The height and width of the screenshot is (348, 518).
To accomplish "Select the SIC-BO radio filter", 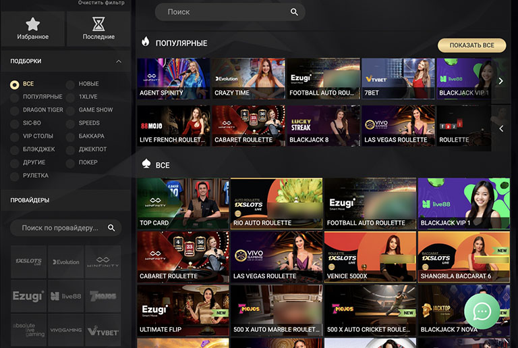I will pyautogui.click(x=15, y=124).
